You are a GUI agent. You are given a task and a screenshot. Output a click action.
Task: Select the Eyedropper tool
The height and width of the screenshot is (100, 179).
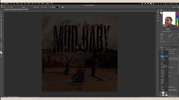click(1, 22)
